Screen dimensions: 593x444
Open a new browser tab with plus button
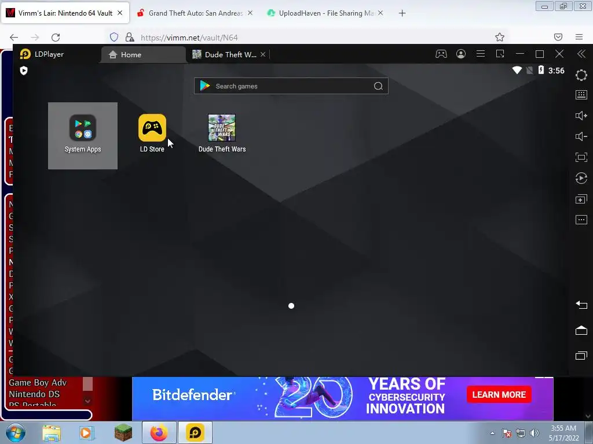pos(402,13)
